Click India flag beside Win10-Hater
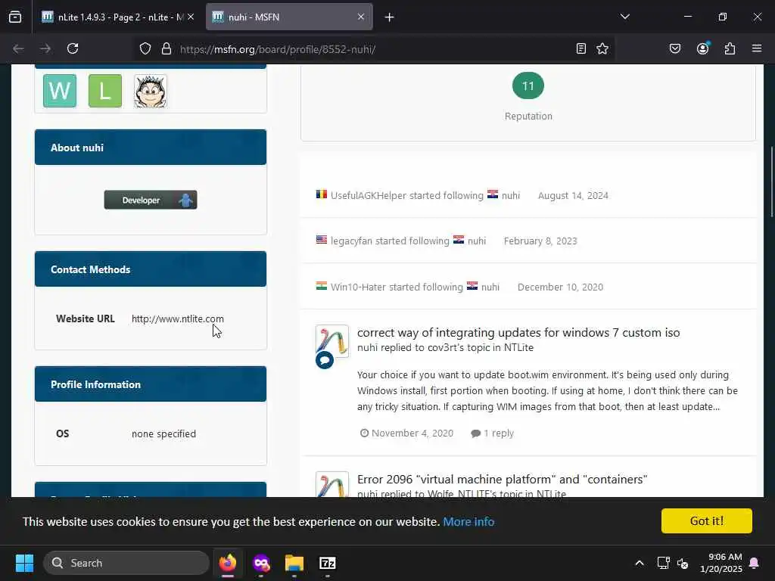 (321, 285)
